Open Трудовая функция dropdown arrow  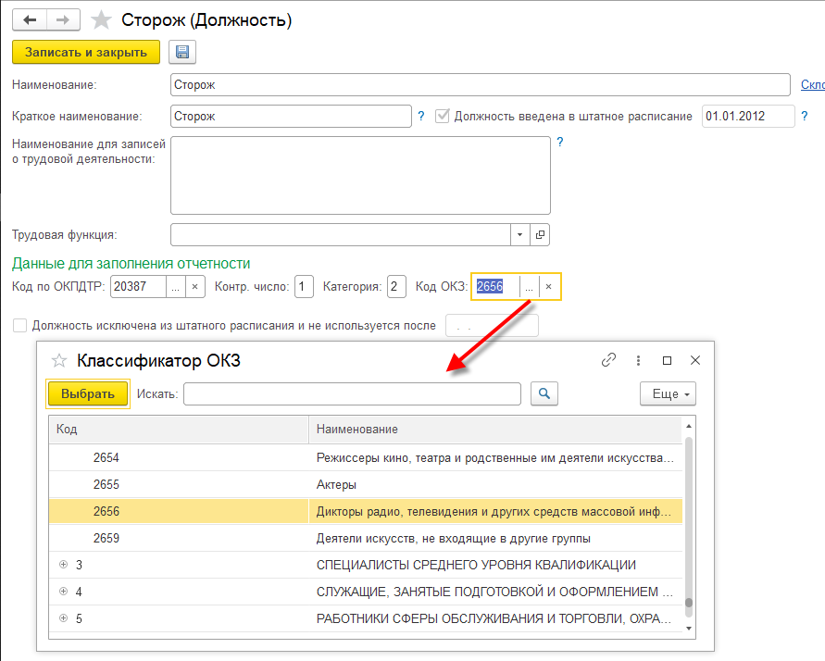tap(519, 234)
